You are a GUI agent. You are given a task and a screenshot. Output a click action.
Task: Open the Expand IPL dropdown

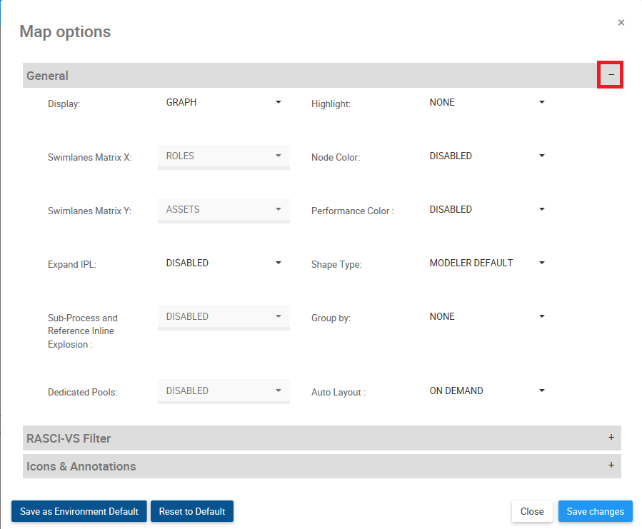point(224,263)
